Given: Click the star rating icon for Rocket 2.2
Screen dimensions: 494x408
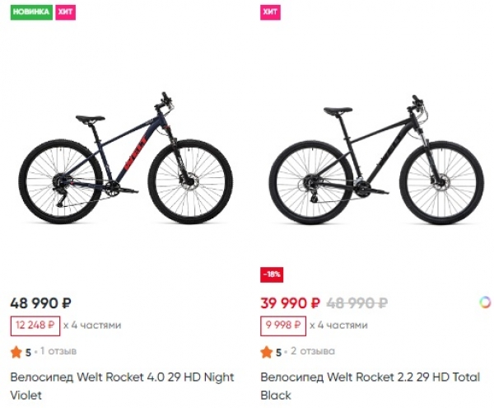Looking at the screenshot, I should pos(266,352).
